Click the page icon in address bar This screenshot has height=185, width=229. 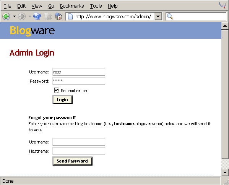pyautogui.click(x=70, y=16)
